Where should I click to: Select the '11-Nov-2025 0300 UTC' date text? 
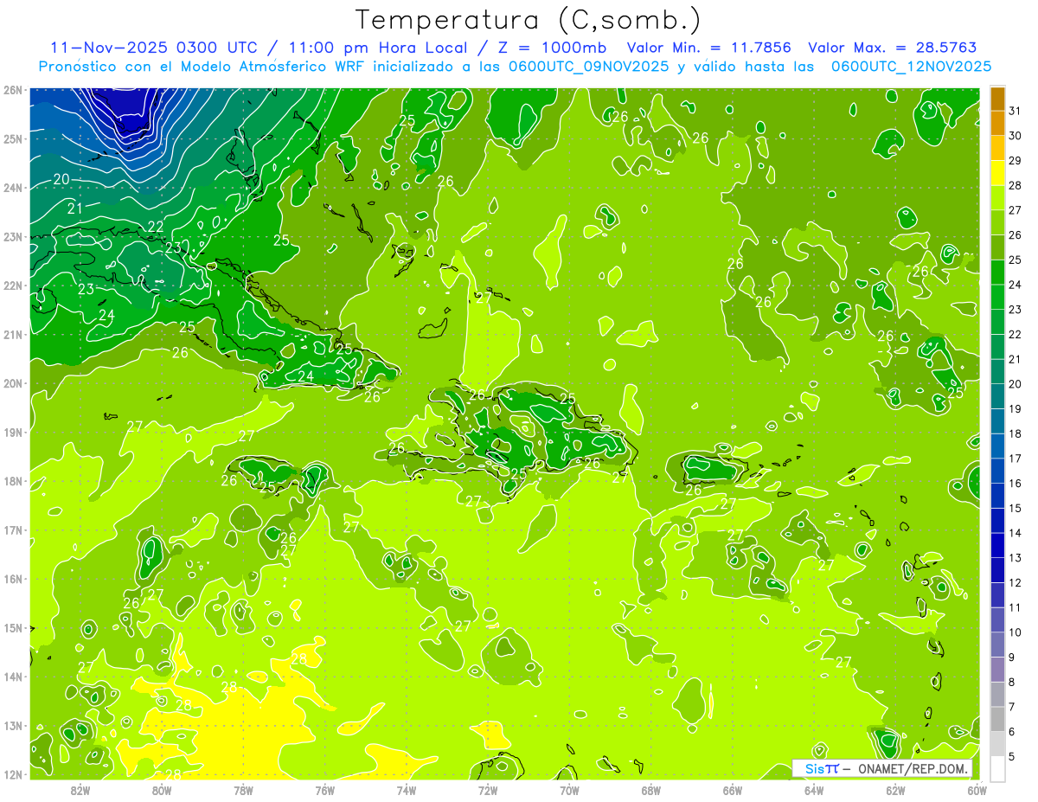coord(156,48)
